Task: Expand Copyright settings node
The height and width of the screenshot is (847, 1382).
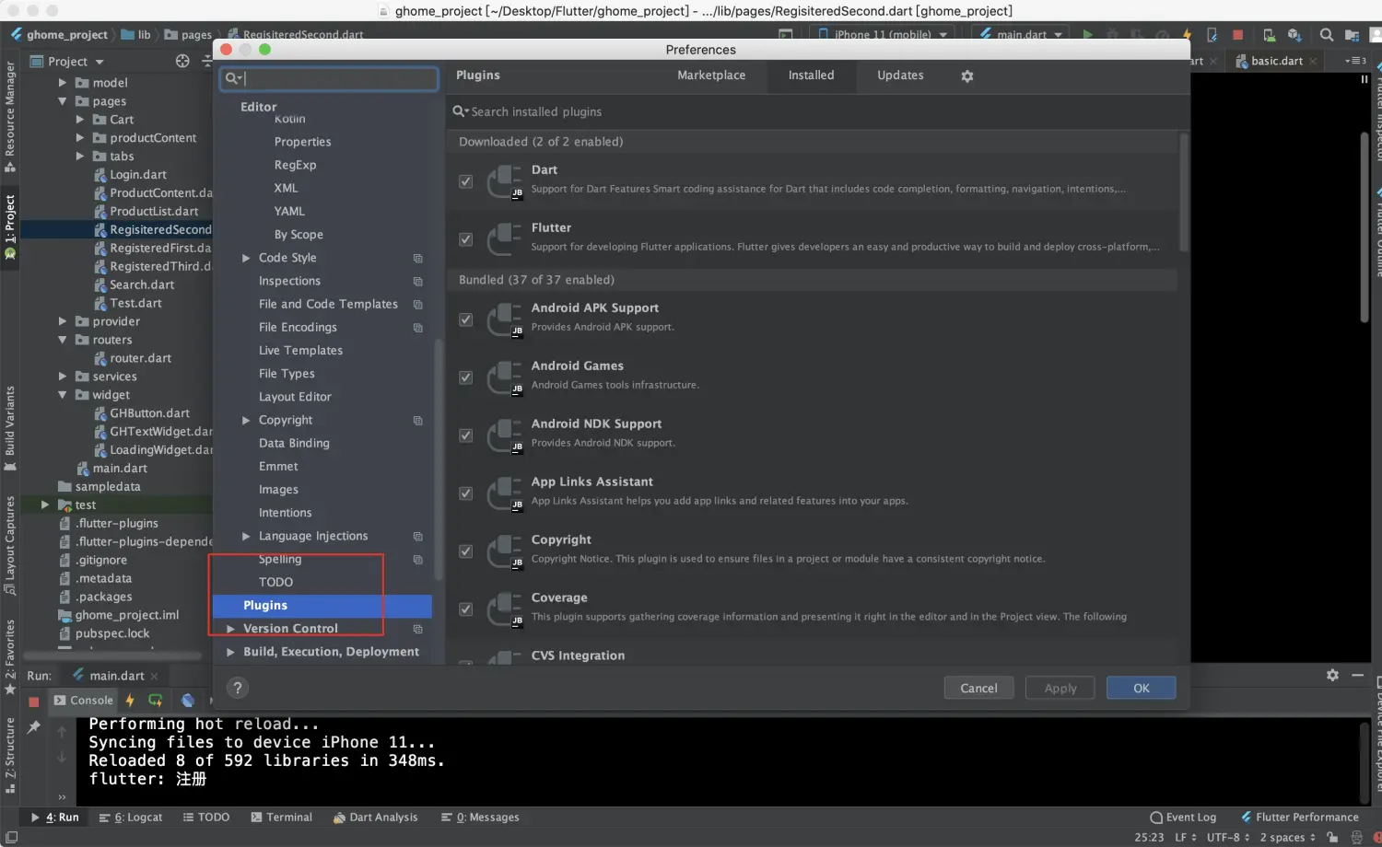Action: (246, 421)
